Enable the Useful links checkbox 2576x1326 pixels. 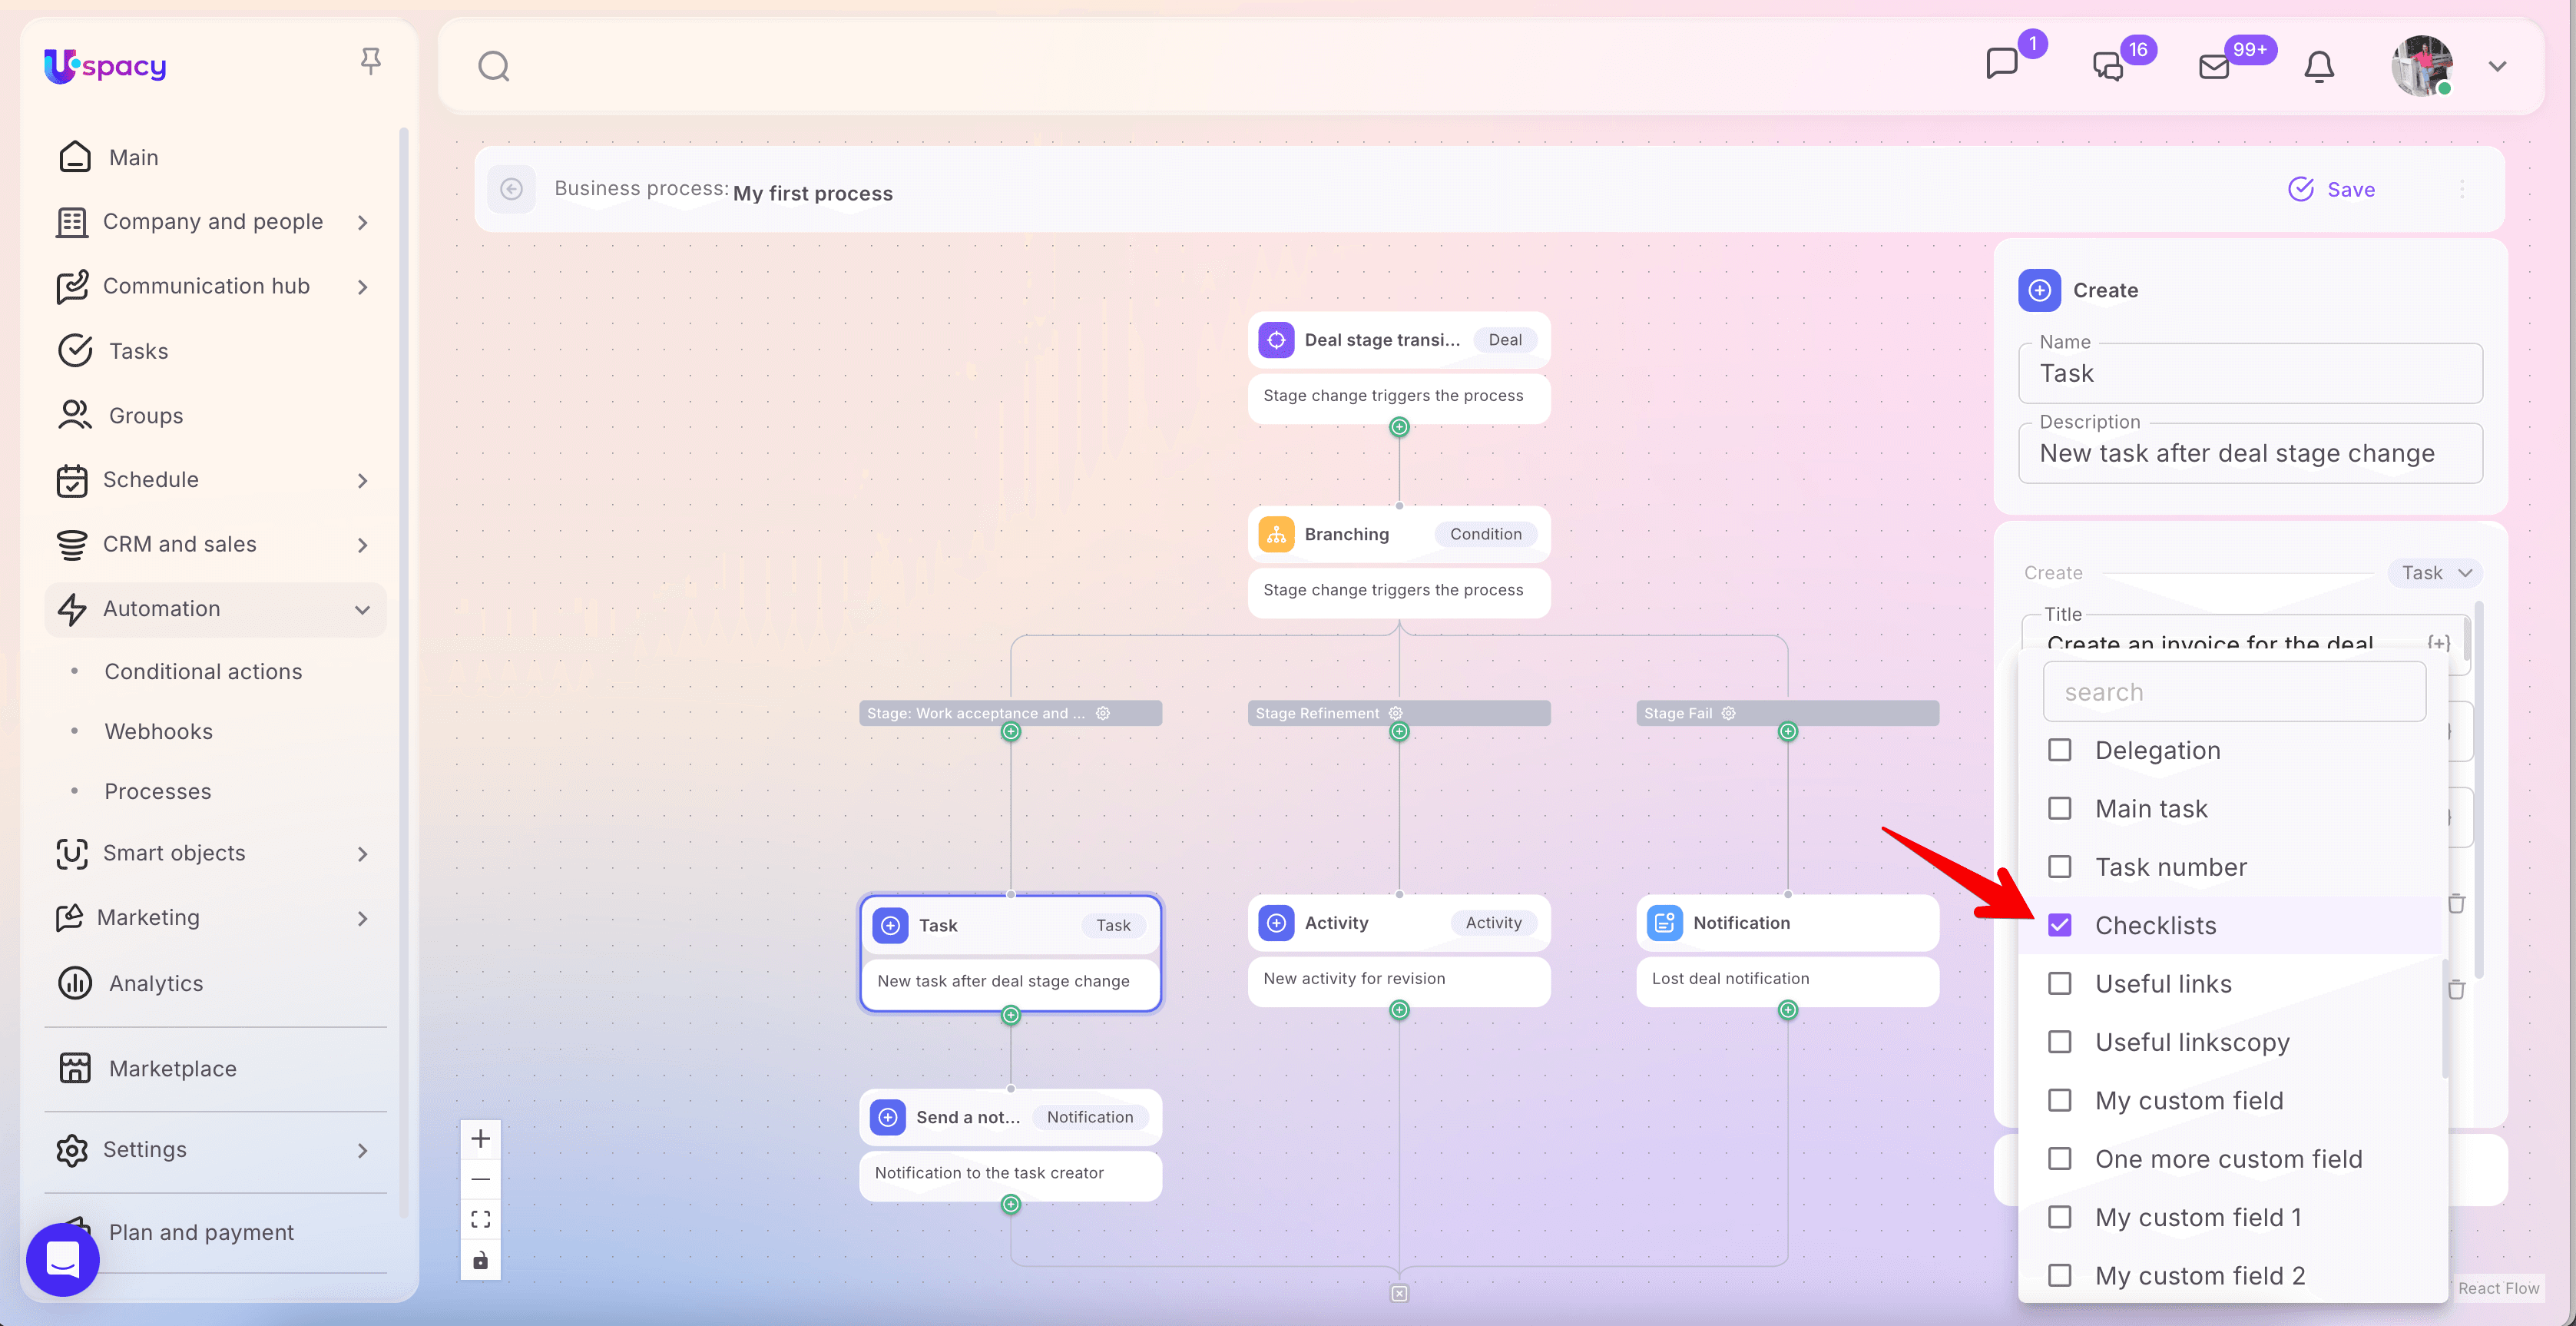(x=2059, y=984)
